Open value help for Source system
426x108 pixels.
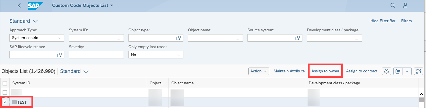[x=298, y=38]
